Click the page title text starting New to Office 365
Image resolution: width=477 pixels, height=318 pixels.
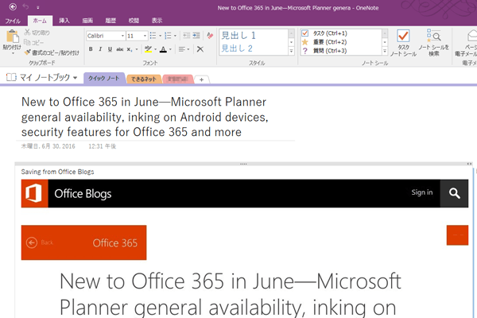(x=145, y=117)
